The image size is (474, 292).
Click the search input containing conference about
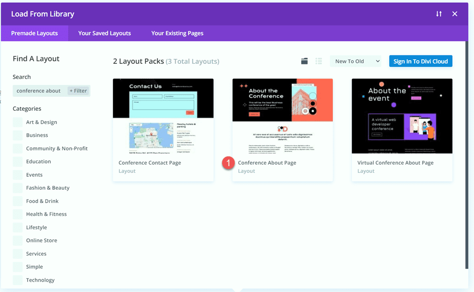39,90
